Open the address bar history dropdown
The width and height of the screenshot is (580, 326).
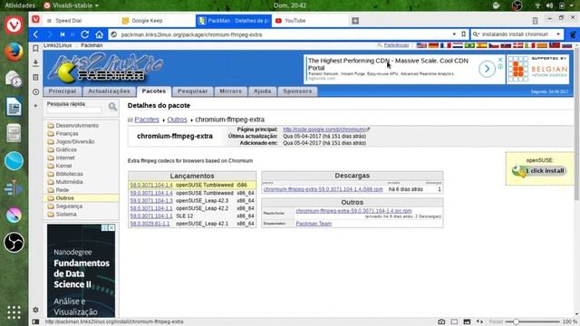pos(454,34)
